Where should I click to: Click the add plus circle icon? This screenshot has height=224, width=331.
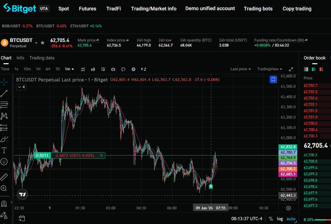[134, 69]
